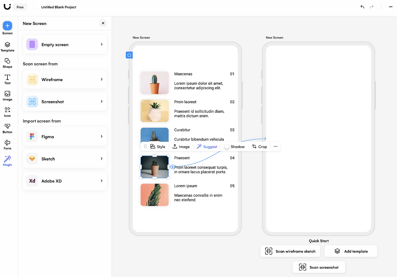Click the blue Screenshot scan icon
397x277 pixels.
32,102
